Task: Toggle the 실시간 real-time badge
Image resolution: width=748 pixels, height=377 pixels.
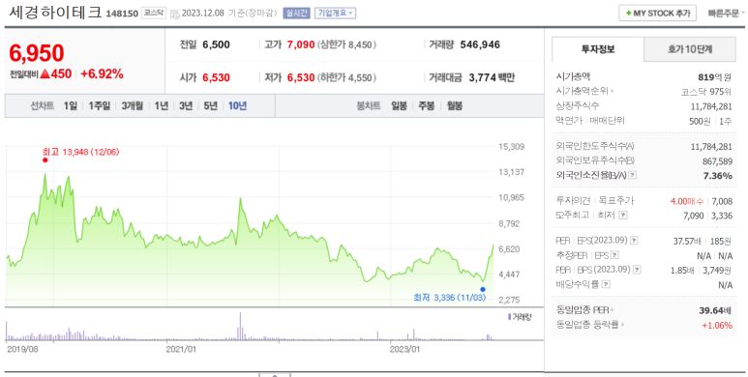Action: point(296,14)
